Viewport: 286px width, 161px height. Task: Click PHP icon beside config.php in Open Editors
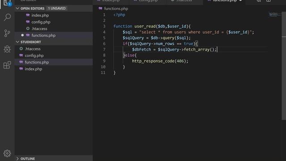(28, 22)
